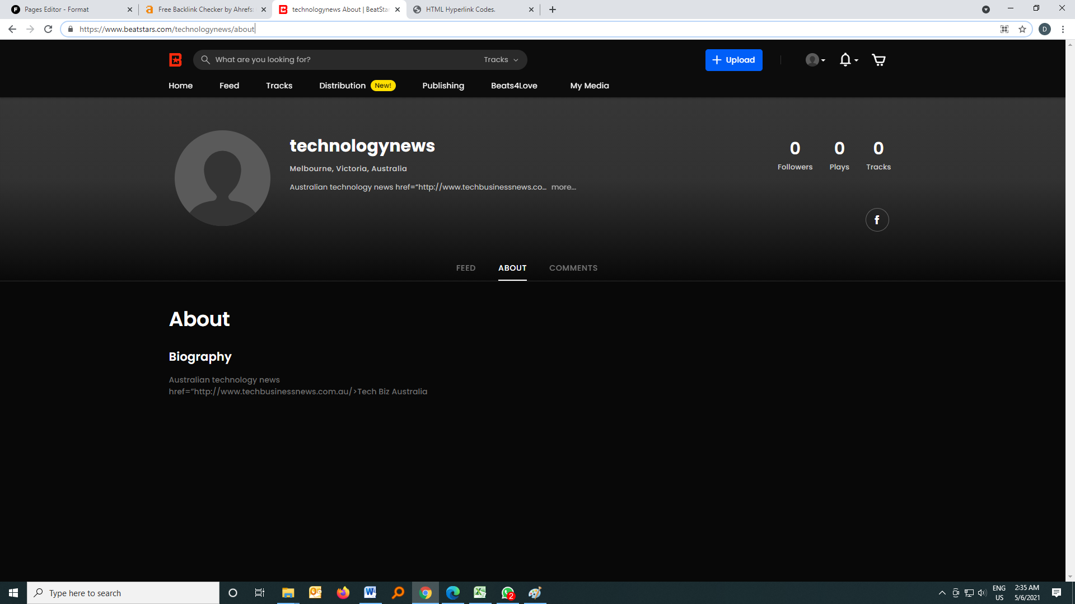
Task: Click the volume icon in system tray
Action: pos(982,593)
